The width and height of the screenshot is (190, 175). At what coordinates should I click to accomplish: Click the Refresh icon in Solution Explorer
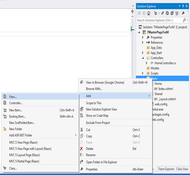(167, 13)
